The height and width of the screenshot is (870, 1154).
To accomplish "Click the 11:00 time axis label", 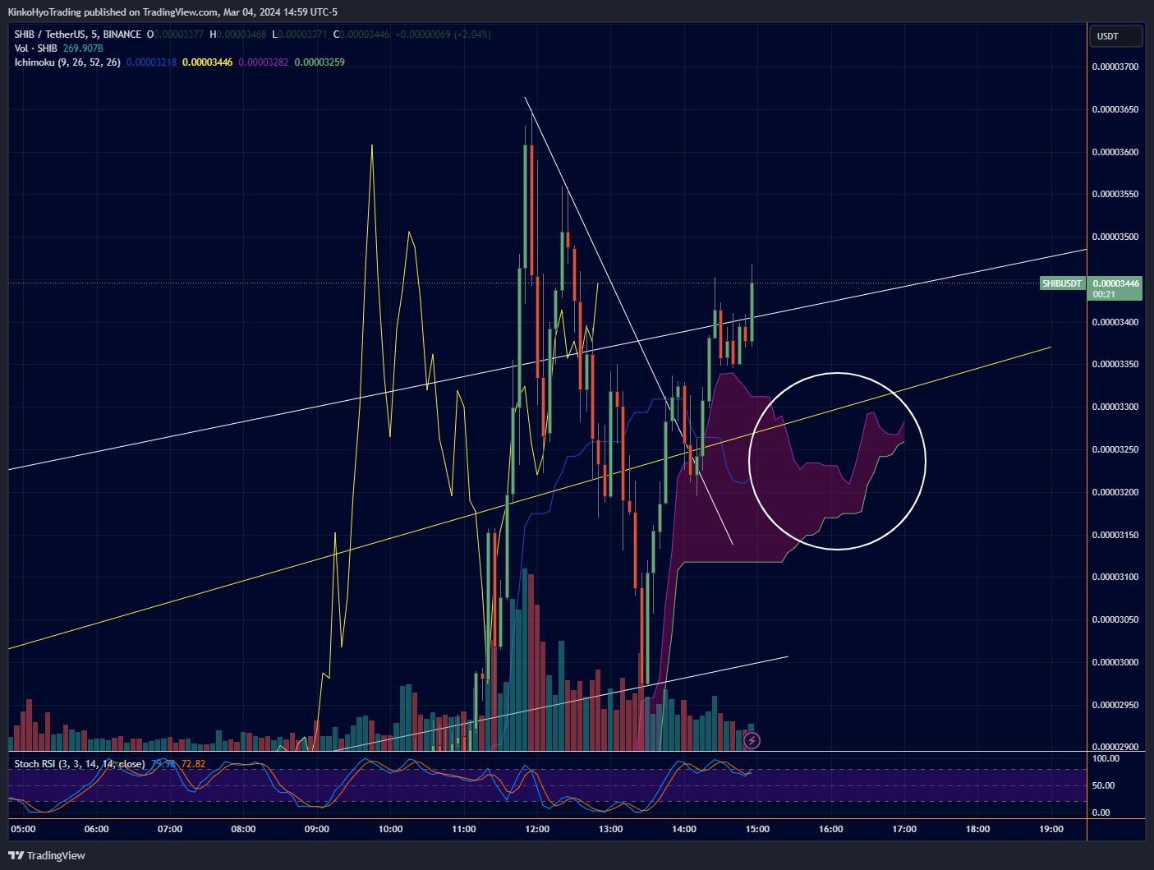I will [464, 829].
